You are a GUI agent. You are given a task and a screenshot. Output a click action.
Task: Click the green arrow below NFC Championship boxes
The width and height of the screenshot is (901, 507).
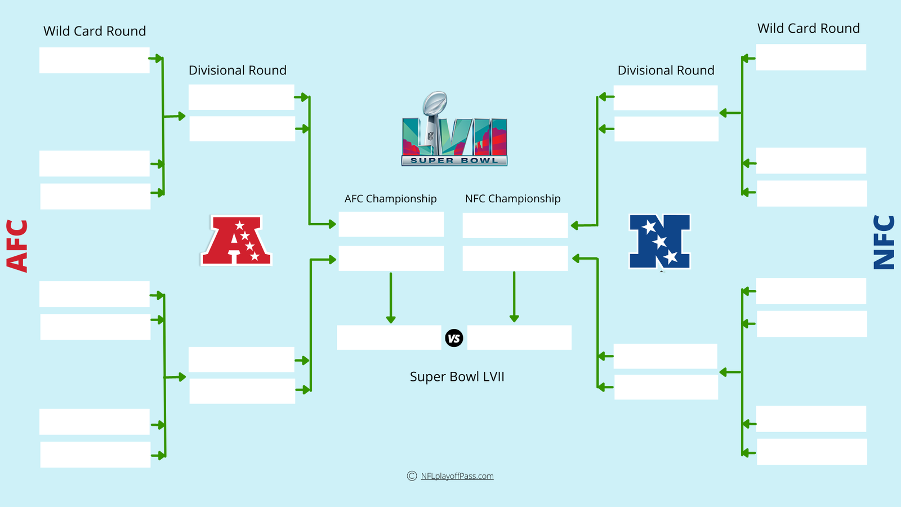click(514, 297)
